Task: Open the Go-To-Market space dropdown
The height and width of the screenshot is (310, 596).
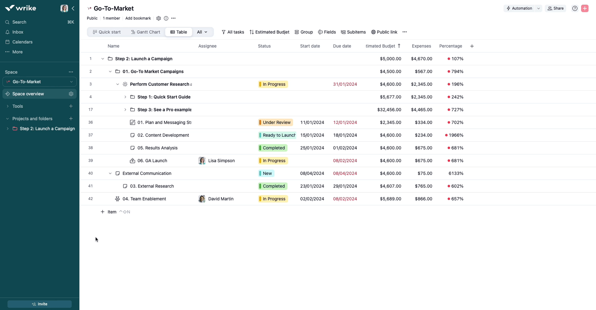Action: pos(71,82)
